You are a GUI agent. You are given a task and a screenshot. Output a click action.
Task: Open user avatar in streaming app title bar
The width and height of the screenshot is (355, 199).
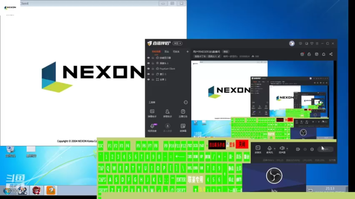click(x=292, y=43)
